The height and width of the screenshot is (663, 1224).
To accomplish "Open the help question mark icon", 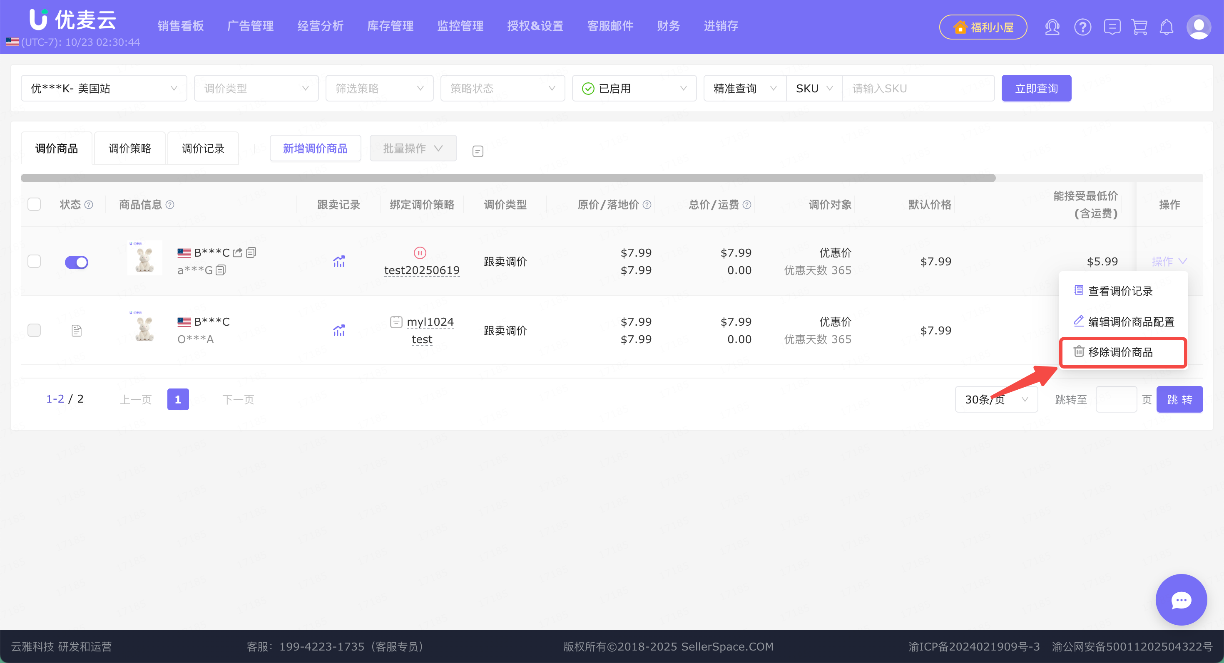I will pyautogui.click(x=1082, y=27).
